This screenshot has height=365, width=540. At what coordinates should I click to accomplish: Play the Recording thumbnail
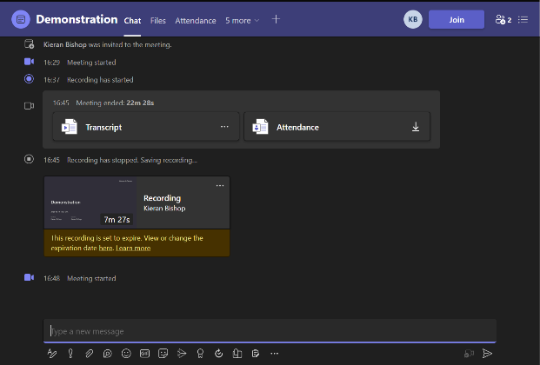tap(90, 202)
